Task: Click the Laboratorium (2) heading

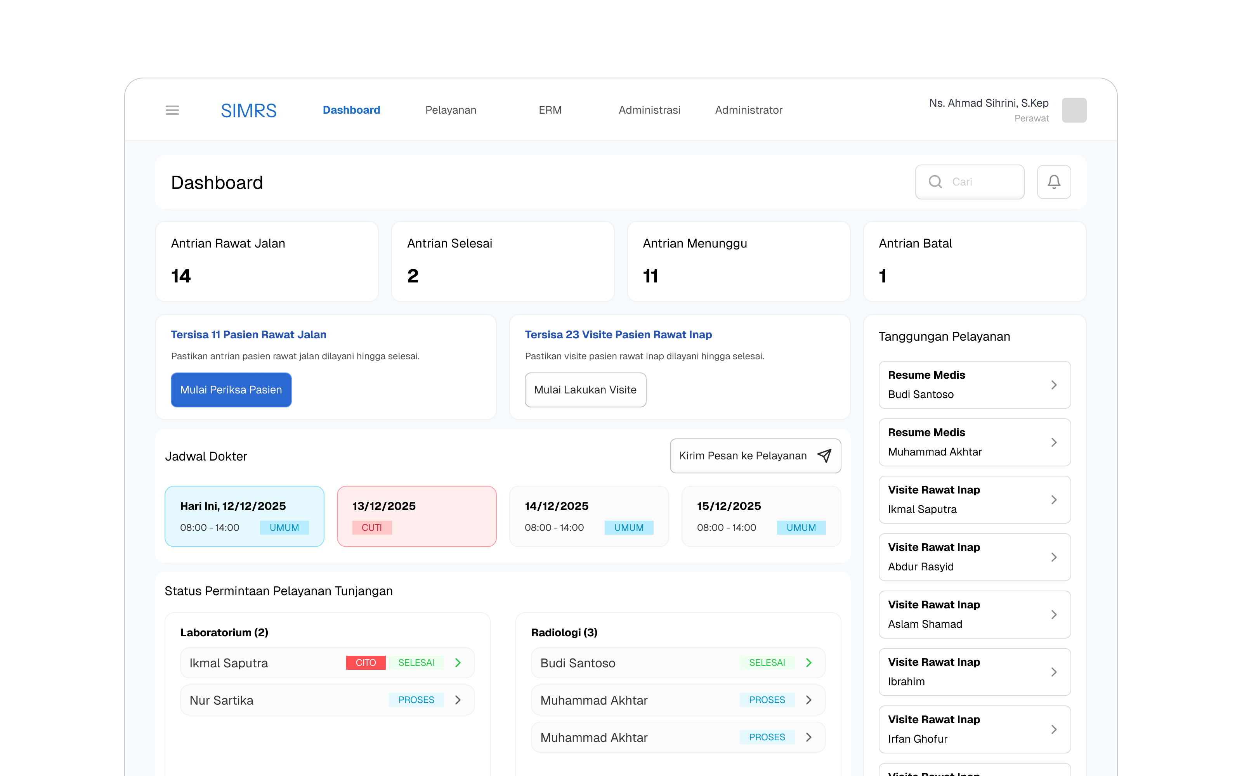Action: point(224,632)
